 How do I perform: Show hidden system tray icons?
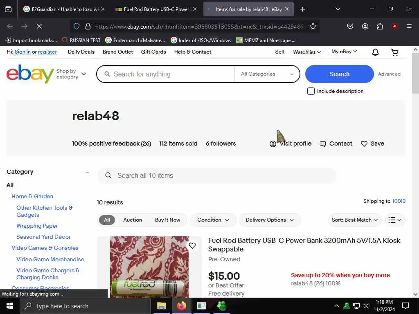pos(337,306)
